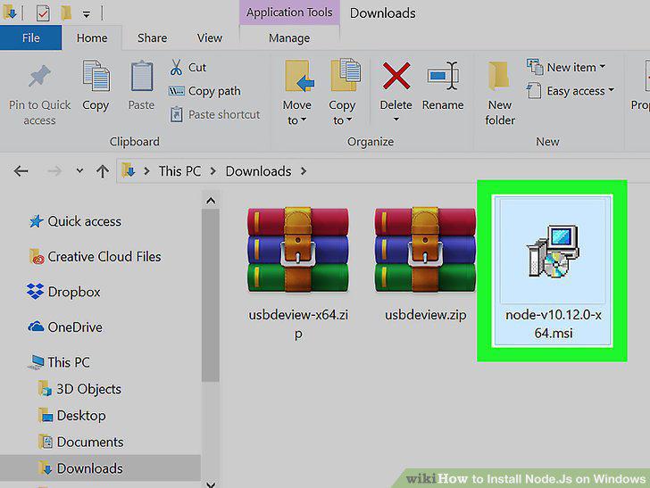Image resolution: width=650 pixels, height=488 pixels.
Task: Open the Copy to dropdown arrow
Action: [x=349, y=120]
